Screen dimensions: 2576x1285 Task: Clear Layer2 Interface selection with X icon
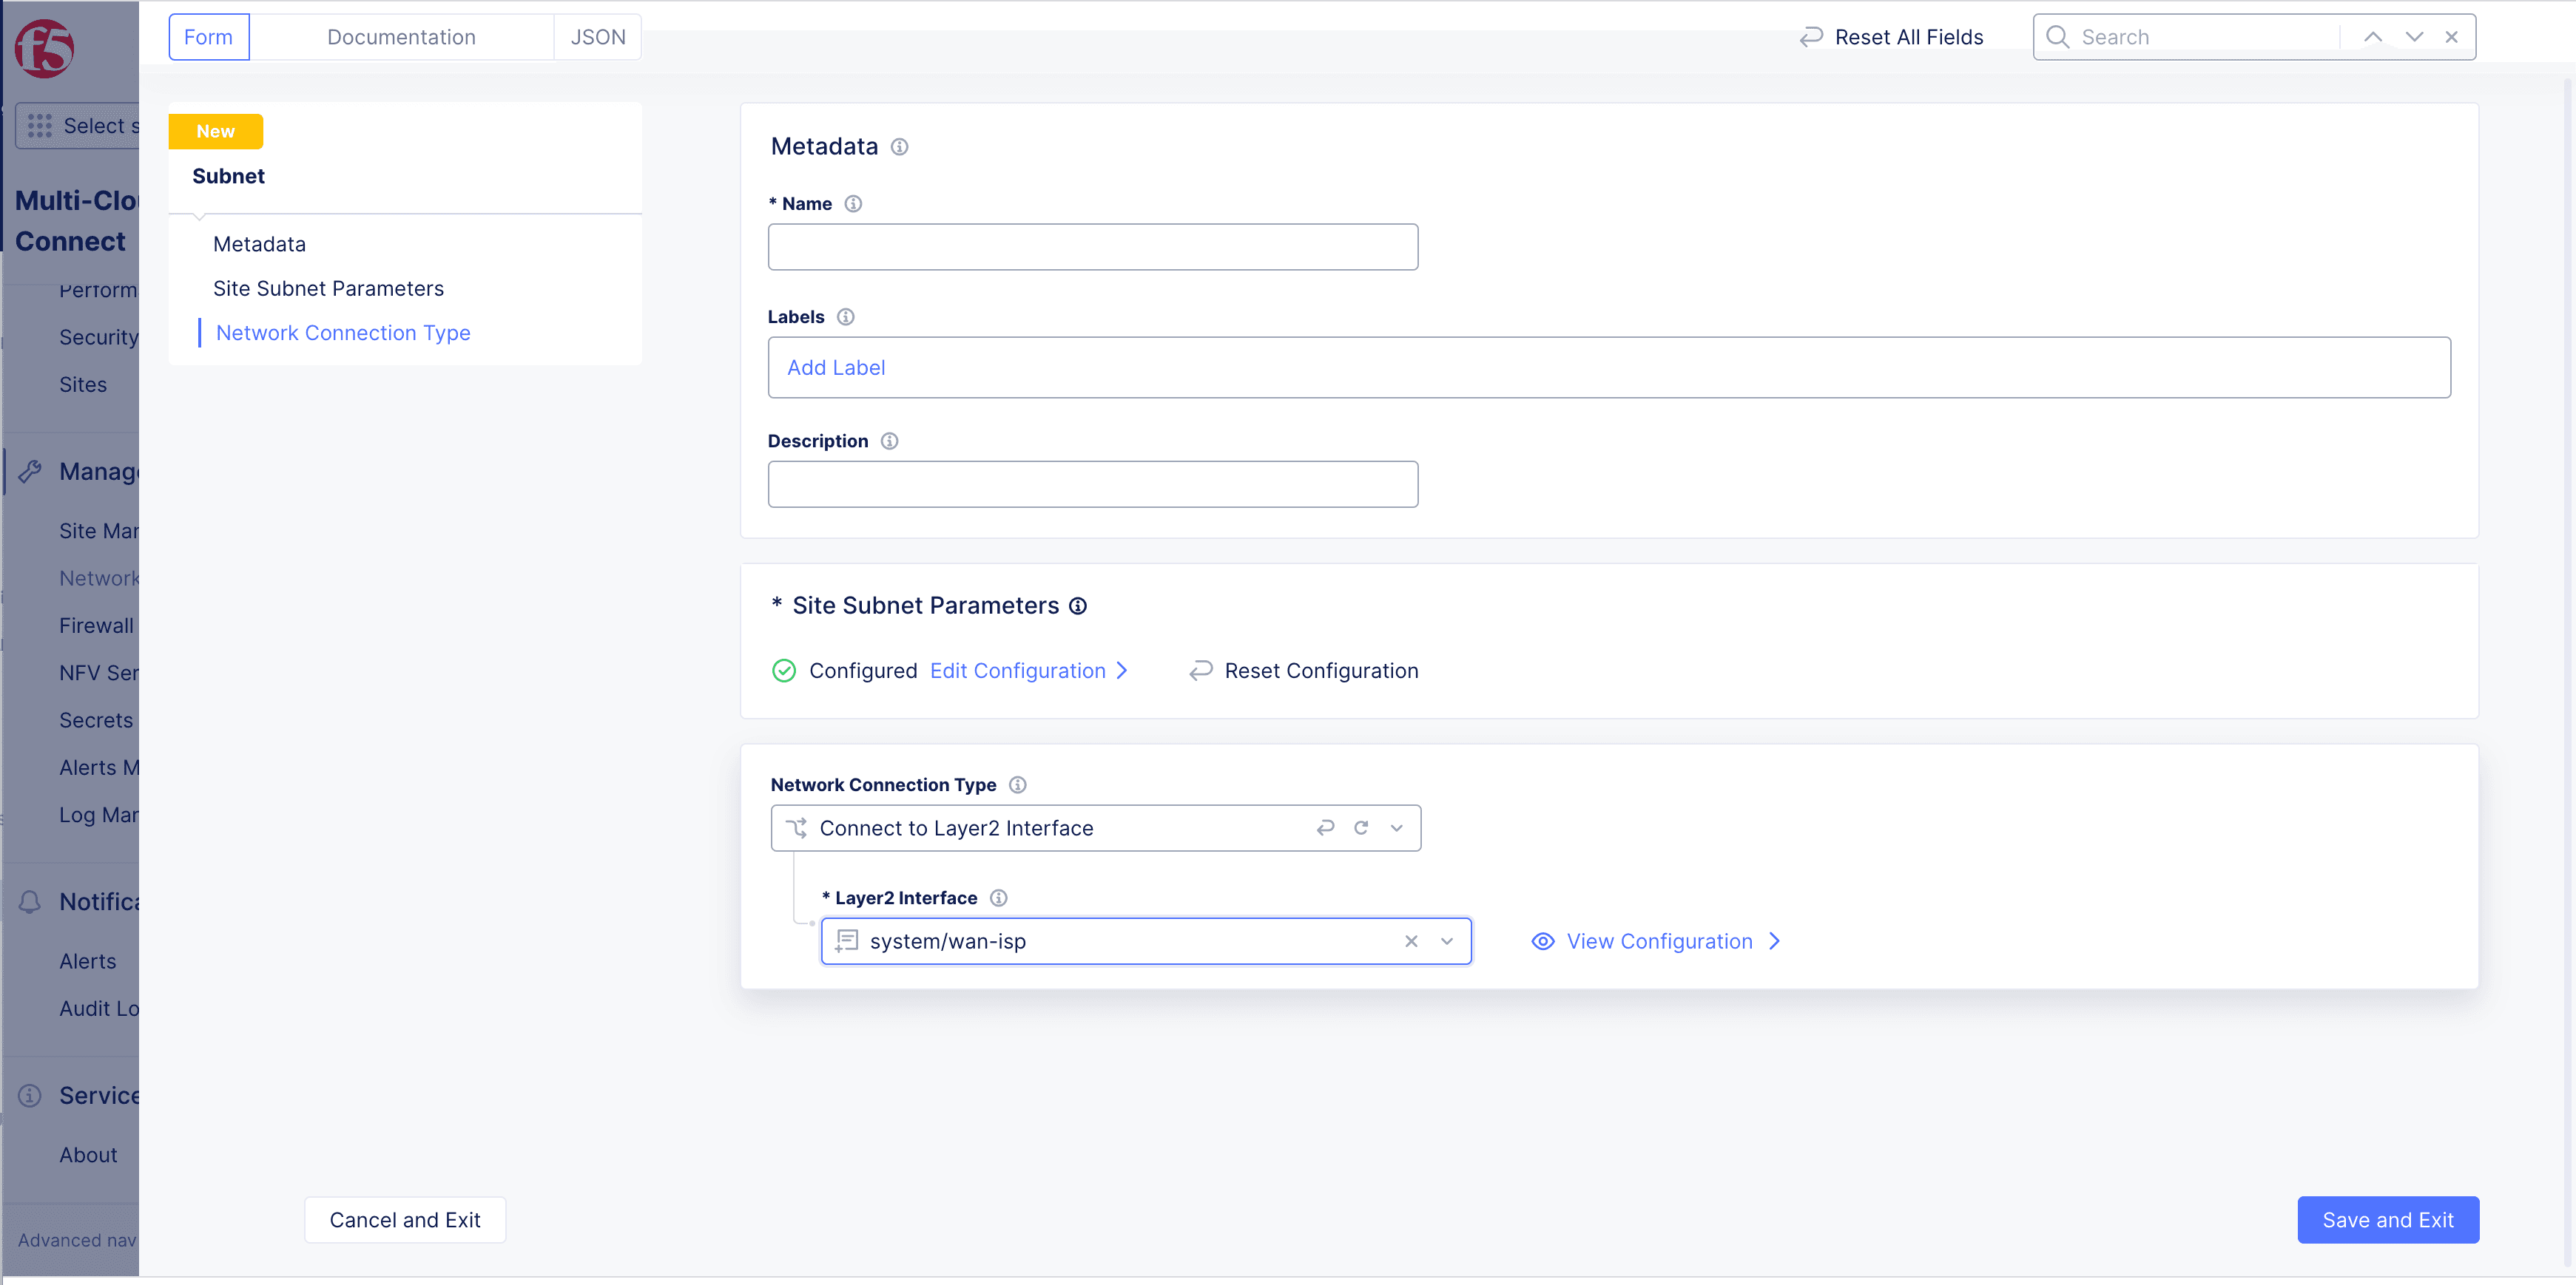coord(1411,940)
